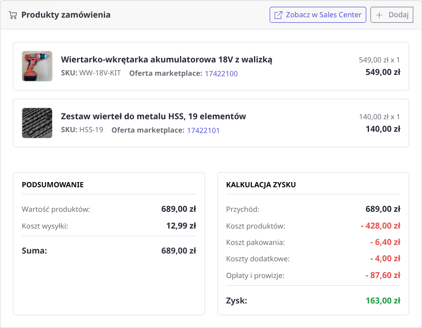Open marketplace offer link 17422101
Viewport: 422px width, 328px height.
tap(203, 130)
